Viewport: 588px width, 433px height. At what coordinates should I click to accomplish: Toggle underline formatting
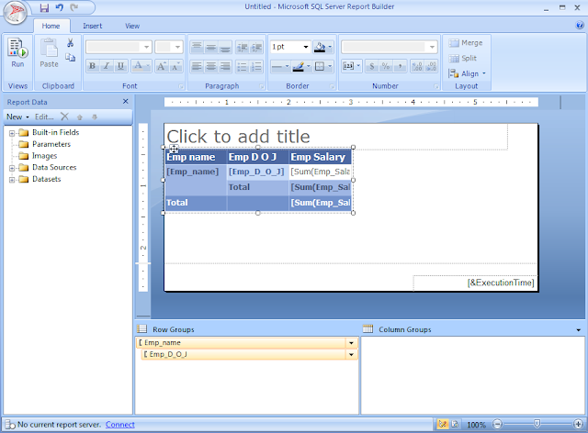click(120, 66)
